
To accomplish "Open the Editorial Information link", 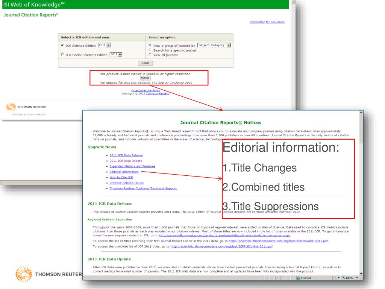I will pyautogui.click(x=124, y=172).
